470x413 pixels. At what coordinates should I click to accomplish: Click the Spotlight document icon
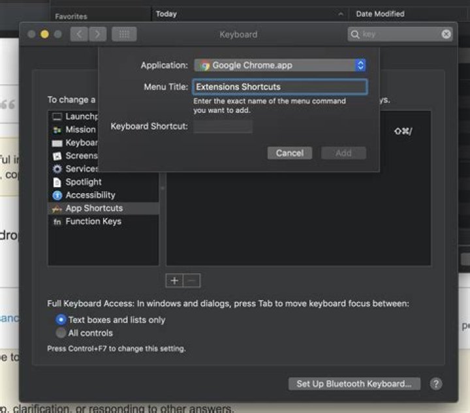point(57,182)
